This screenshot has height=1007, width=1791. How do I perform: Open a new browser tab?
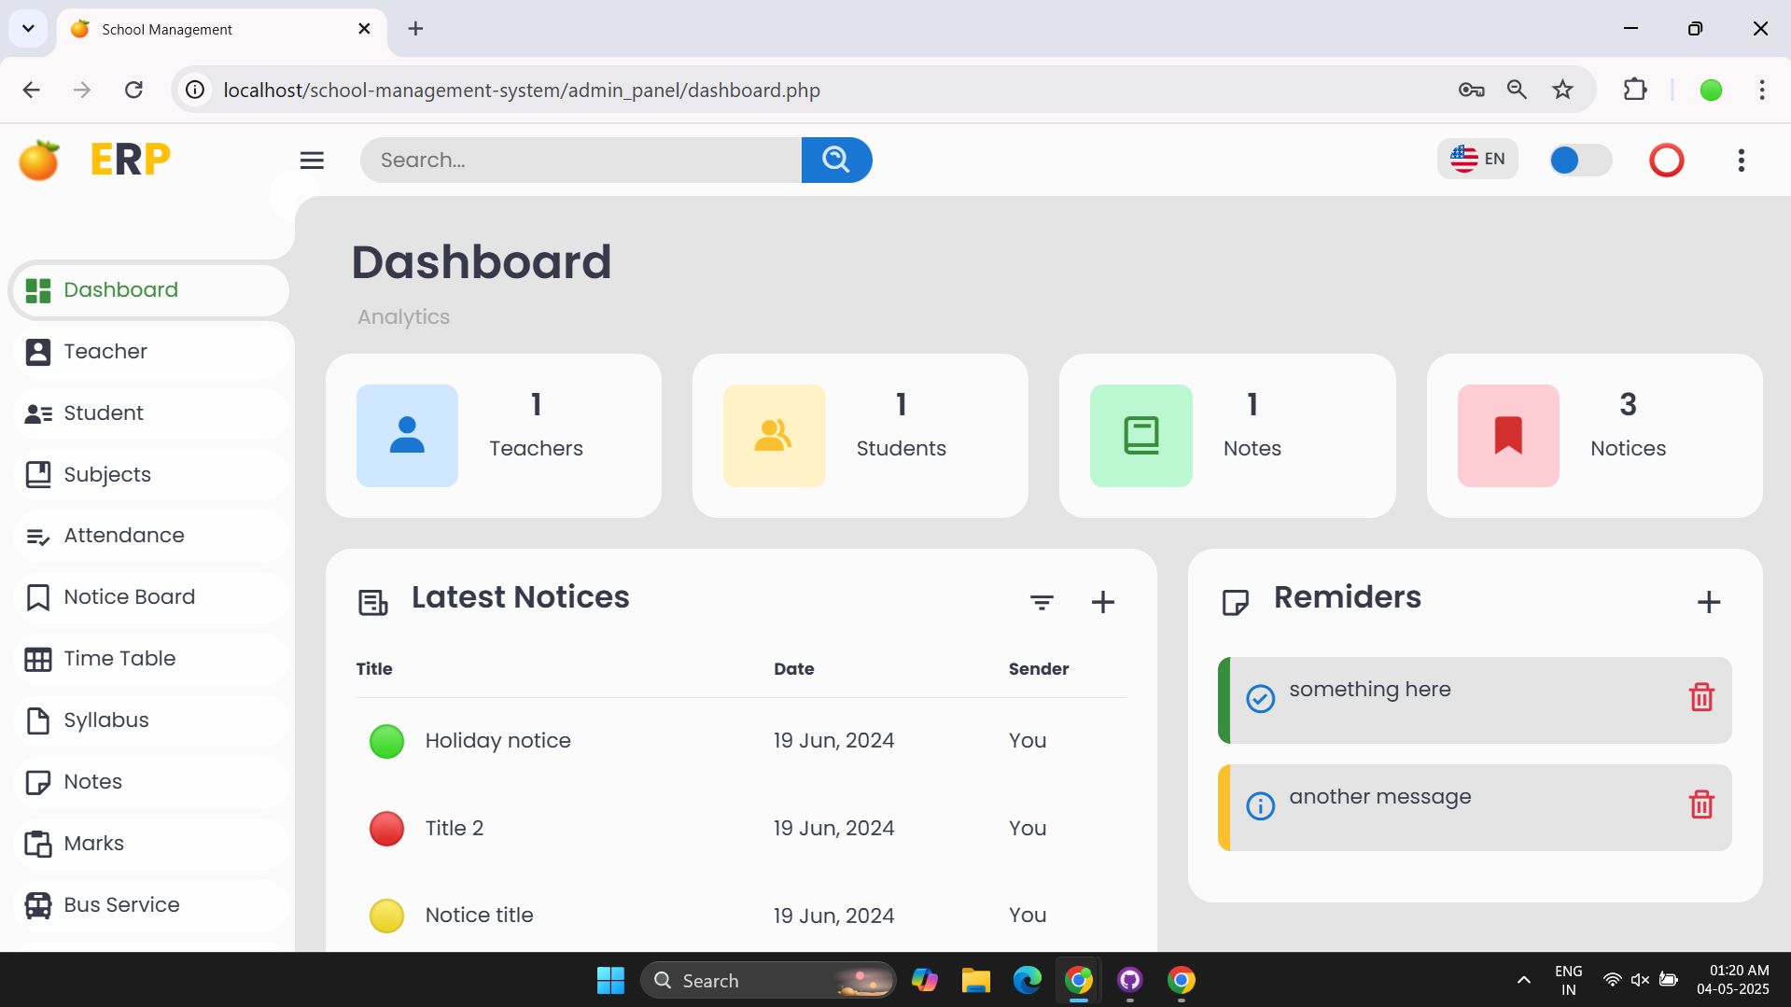pyautogui.click(x=415, y=29)
